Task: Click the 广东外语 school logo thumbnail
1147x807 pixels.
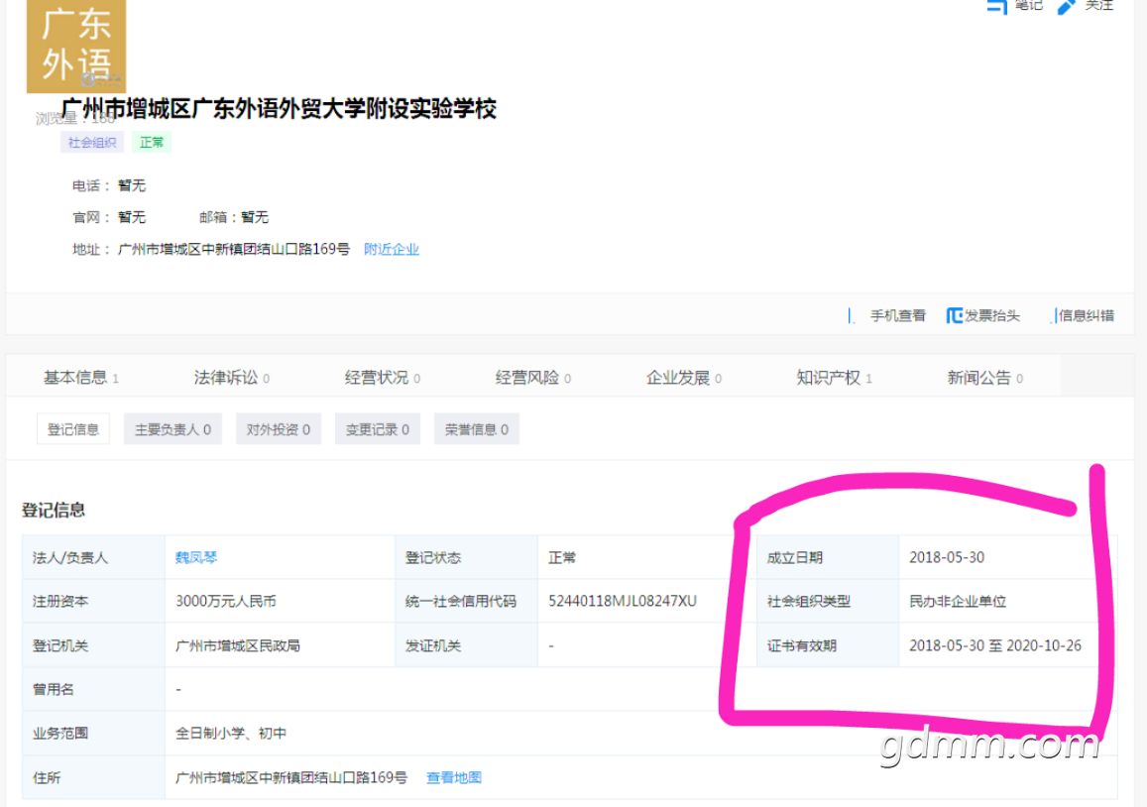Action: [76, 46]
